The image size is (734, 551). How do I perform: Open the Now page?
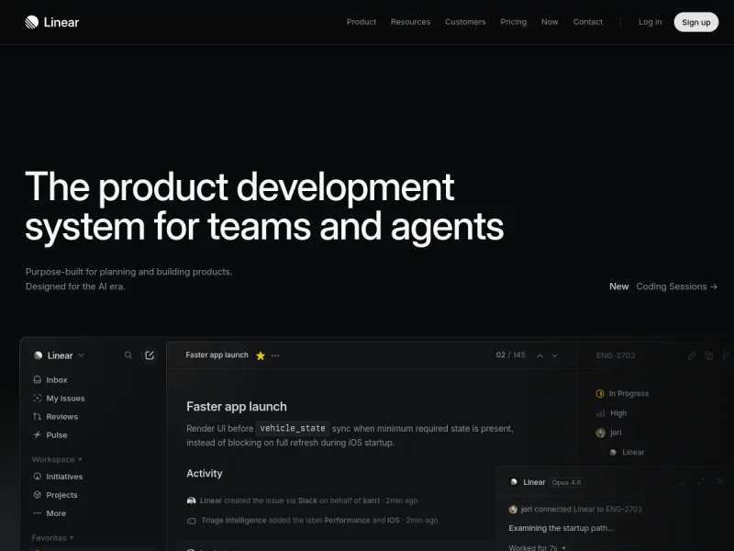coord(550,22)
